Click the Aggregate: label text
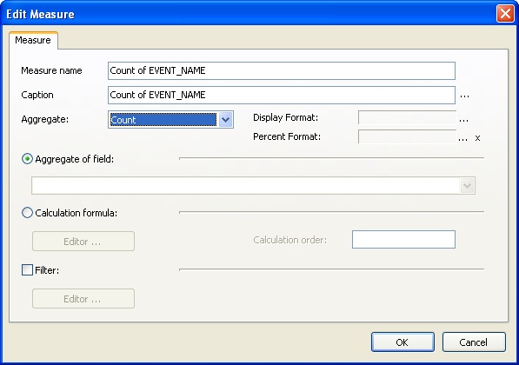519x365 pixels. coord(44,119)
